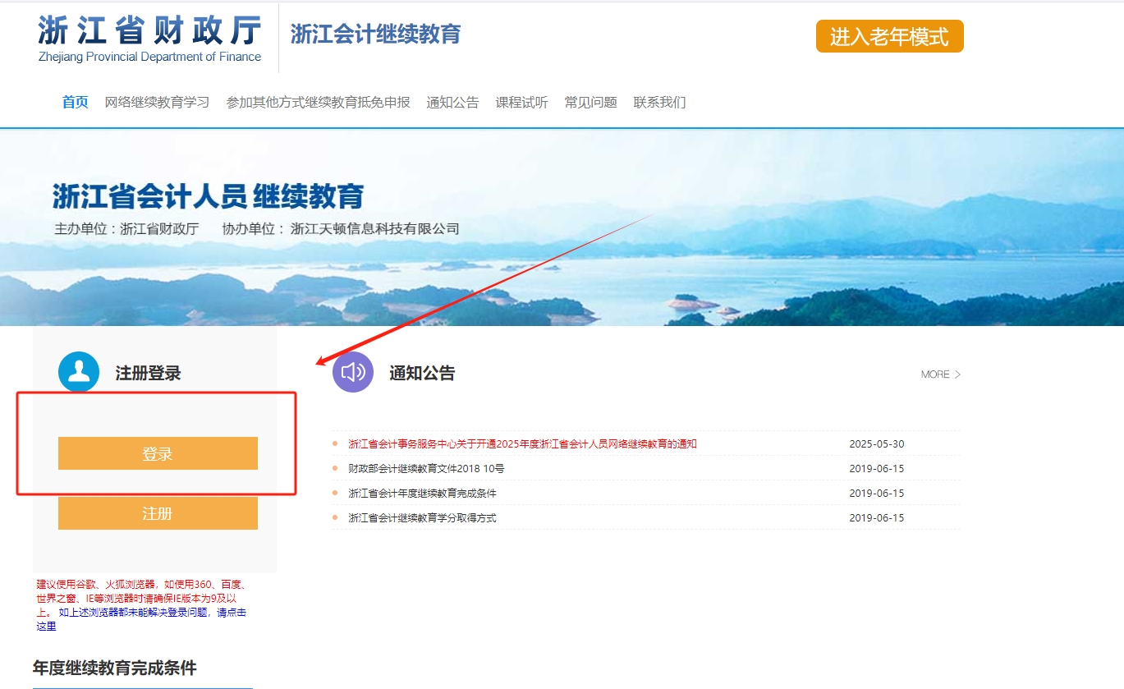Select the orange 注册 button

point(157,512)
